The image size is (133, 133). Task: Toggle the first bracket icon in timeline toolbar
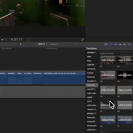click(106, 44)
